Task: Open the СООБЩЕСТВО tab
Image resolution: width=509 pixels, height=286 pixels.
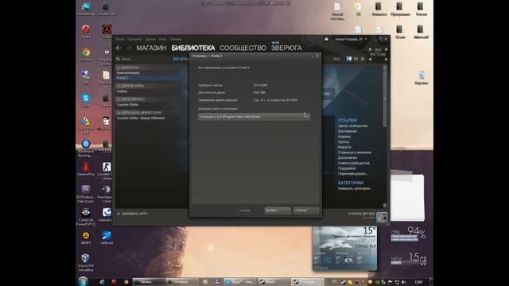Action: click(243, 48)
